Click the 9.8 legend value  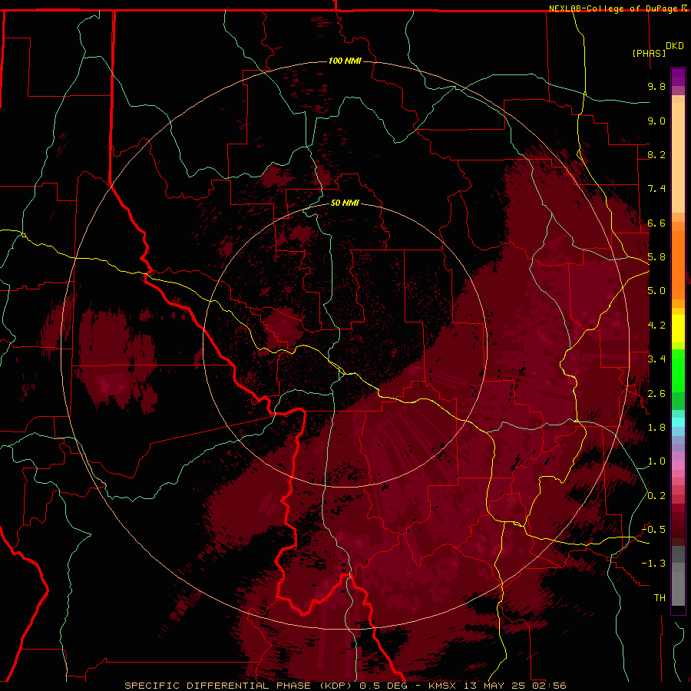coord(656,86)
